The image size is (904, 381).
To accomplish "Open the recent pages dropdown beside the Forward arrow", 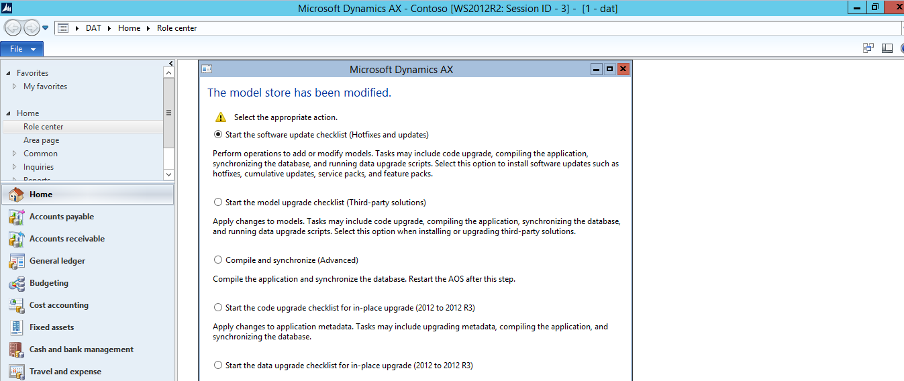I will coord(45,28).
